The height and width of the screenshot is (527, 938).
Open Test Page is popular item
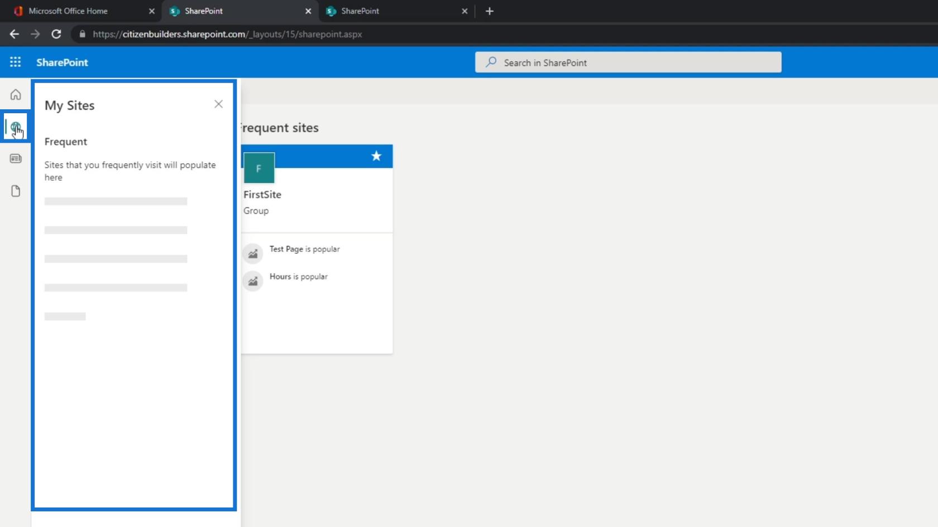pos(304,249)
